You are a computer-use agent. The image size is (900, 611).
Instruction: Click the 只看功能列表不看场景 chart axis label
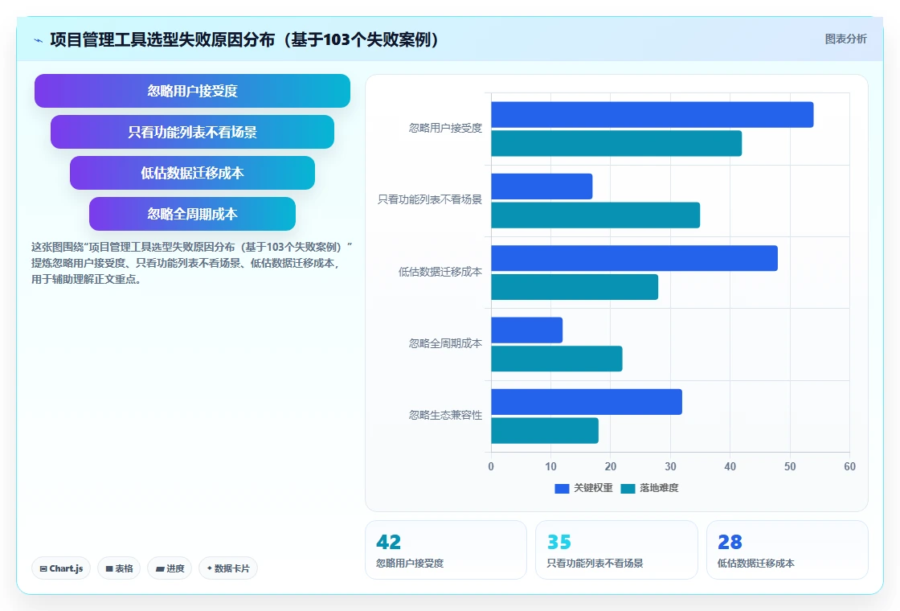pos(430,200)
